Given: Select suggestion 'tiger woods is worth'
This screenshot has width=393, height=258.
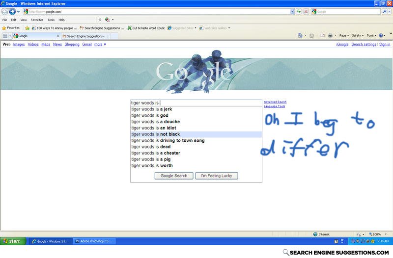Looking at the screenshot, I should point(196,165).
